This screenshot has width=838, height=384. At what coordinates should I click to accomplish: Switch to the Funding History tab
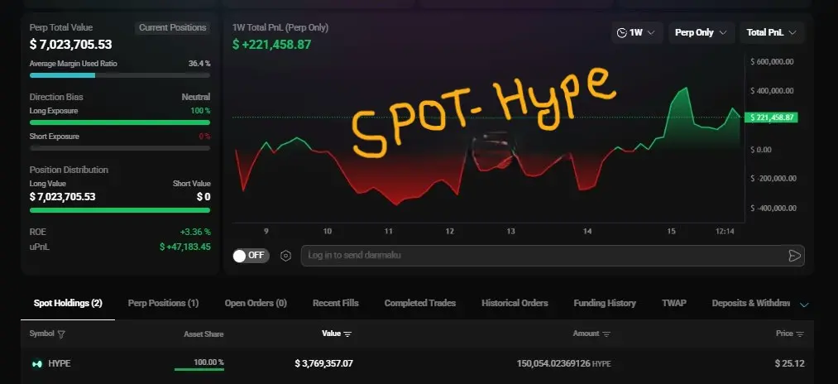pyautogui.click(x=605, y=303)
